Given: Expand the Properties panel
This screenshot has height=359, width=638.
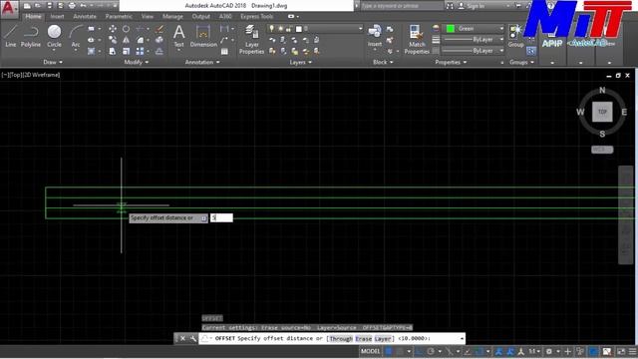Looking at the screenshot, I should (451, 62).
